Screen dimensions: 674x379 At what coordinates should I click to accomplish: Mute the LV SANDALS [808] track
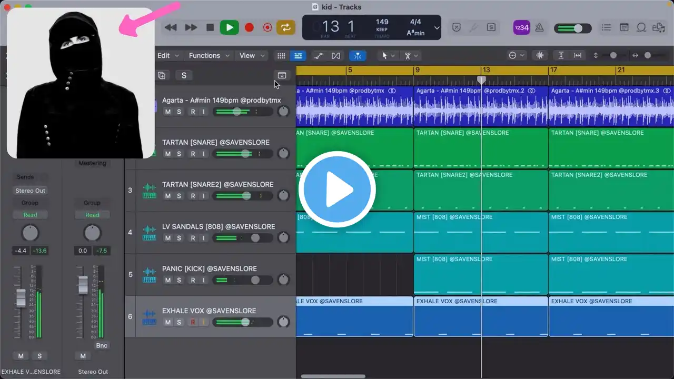tap(168, 238)
